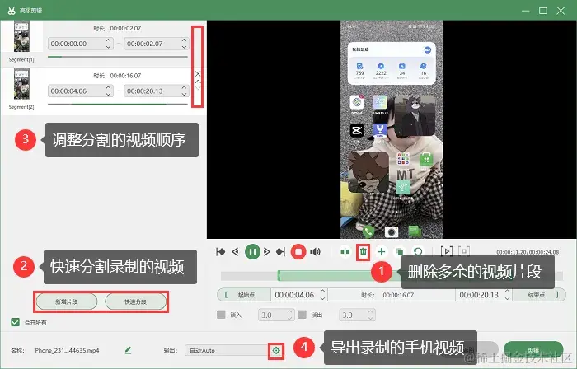Play the selected segment bracket icon
Image resolution: width=577 pixels, height=369 pixels.
[x=447, y=251]
